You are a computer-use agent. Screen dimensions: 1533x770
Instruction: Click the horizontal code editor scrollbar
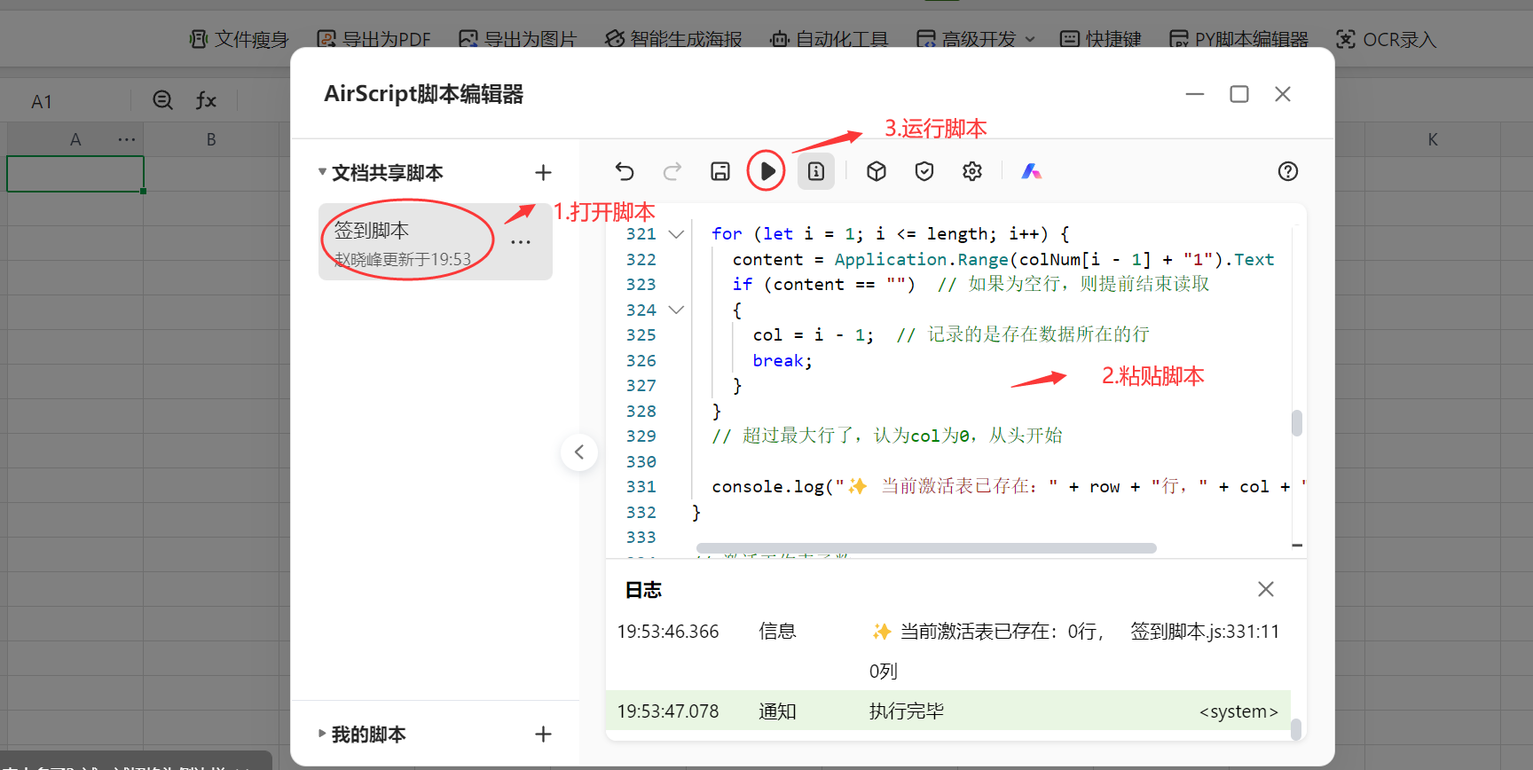[926, 548]
